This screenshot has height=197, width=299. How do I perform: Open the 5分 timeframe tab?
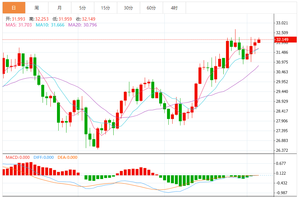[83, 8]
